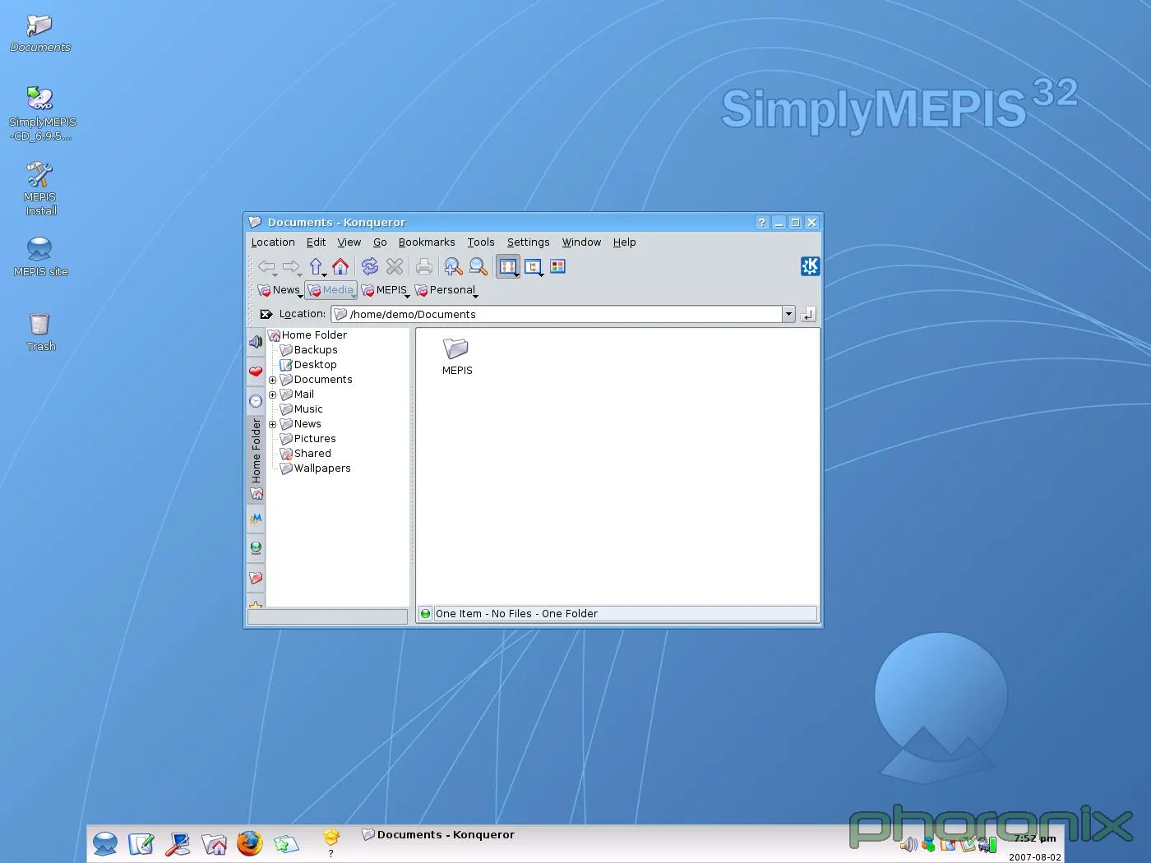Click the Documents desktop icon

(39, 34)
